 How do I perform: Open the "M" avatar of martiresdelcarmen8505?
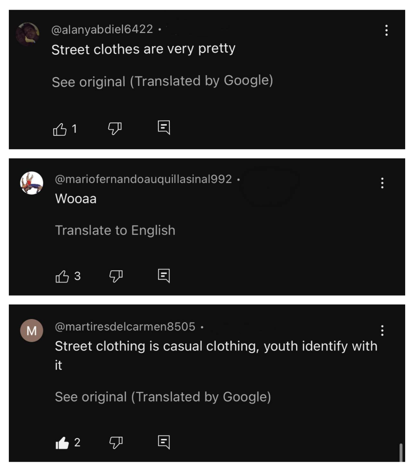(31, 330)
